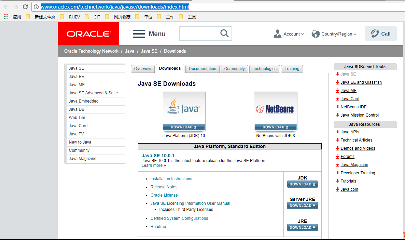405x240 pixels.
Task: Reload the page with refresh icon
Action: [x=25, y=7]
